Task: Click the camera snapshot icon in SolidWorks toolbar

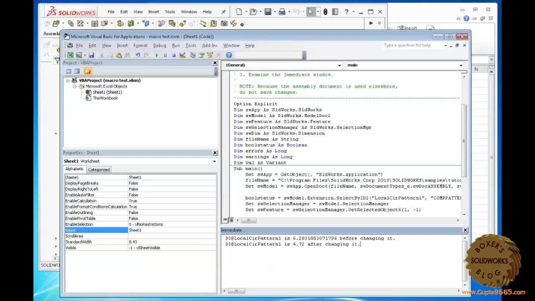Action: [x=224, y=23]
